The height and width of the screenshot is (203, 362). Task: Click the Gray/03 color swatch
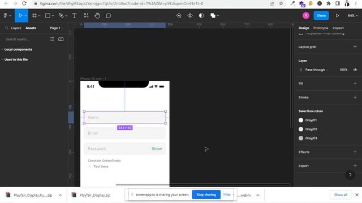(x=301, y=138)
